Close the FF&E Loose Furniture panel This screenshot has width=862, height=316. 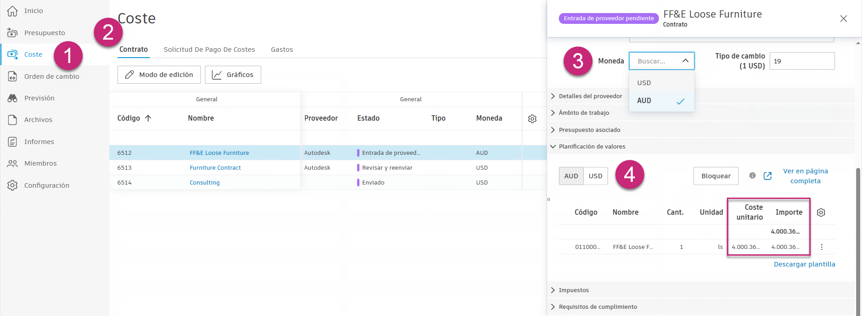pyautogui.click(x=844, y=18)
